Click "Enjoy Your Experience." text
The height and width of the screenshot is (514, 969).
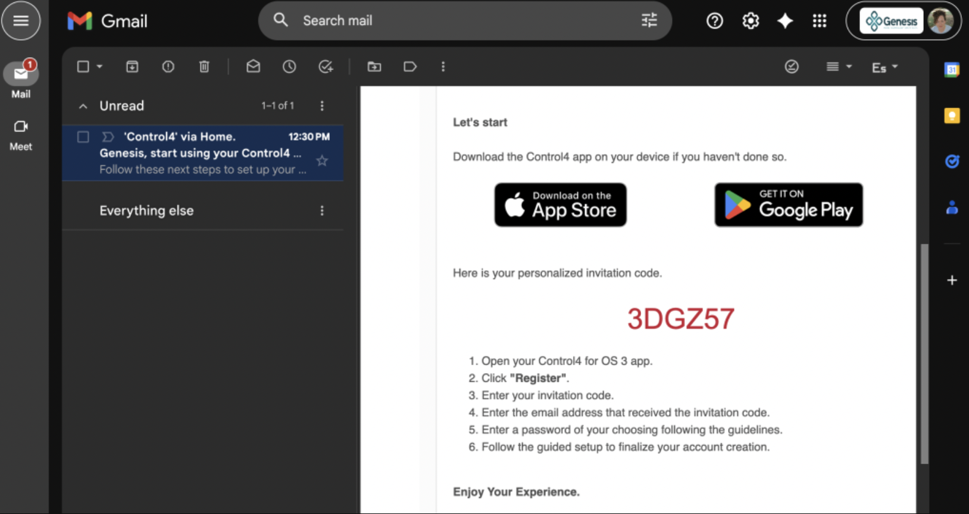pyautogui.click(x=516, y=492)
